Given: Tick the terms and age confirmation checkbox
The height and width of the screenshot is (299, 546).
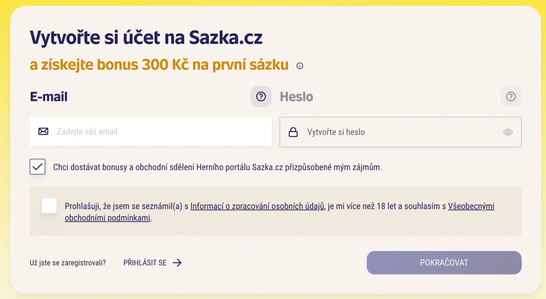Looking at the screenshot, I should (x=49, y=206).
